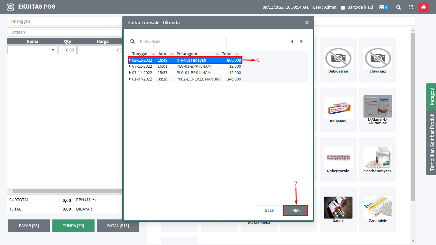This screenshot has width=436, height=245.
Task: Click the dialog search magnifier icon
Action: 133,42
